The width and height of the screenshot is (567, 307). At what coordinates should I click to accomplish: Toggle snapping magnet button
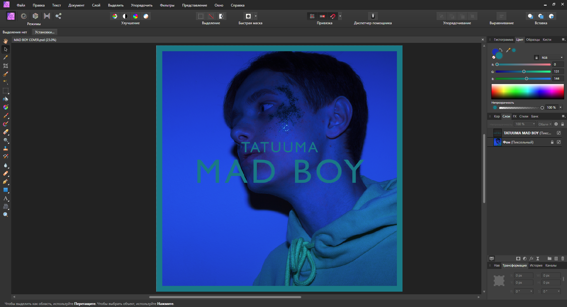click(333, 16)
